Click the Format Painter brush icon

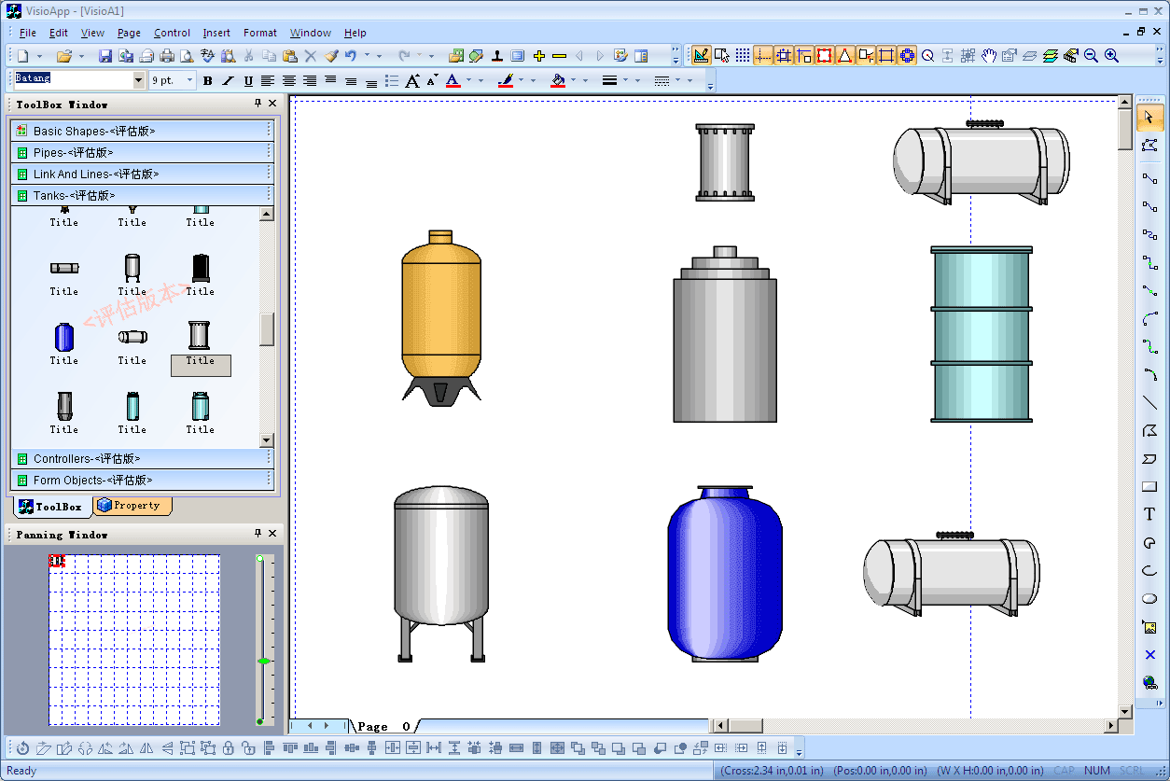(x=331, y=56)
